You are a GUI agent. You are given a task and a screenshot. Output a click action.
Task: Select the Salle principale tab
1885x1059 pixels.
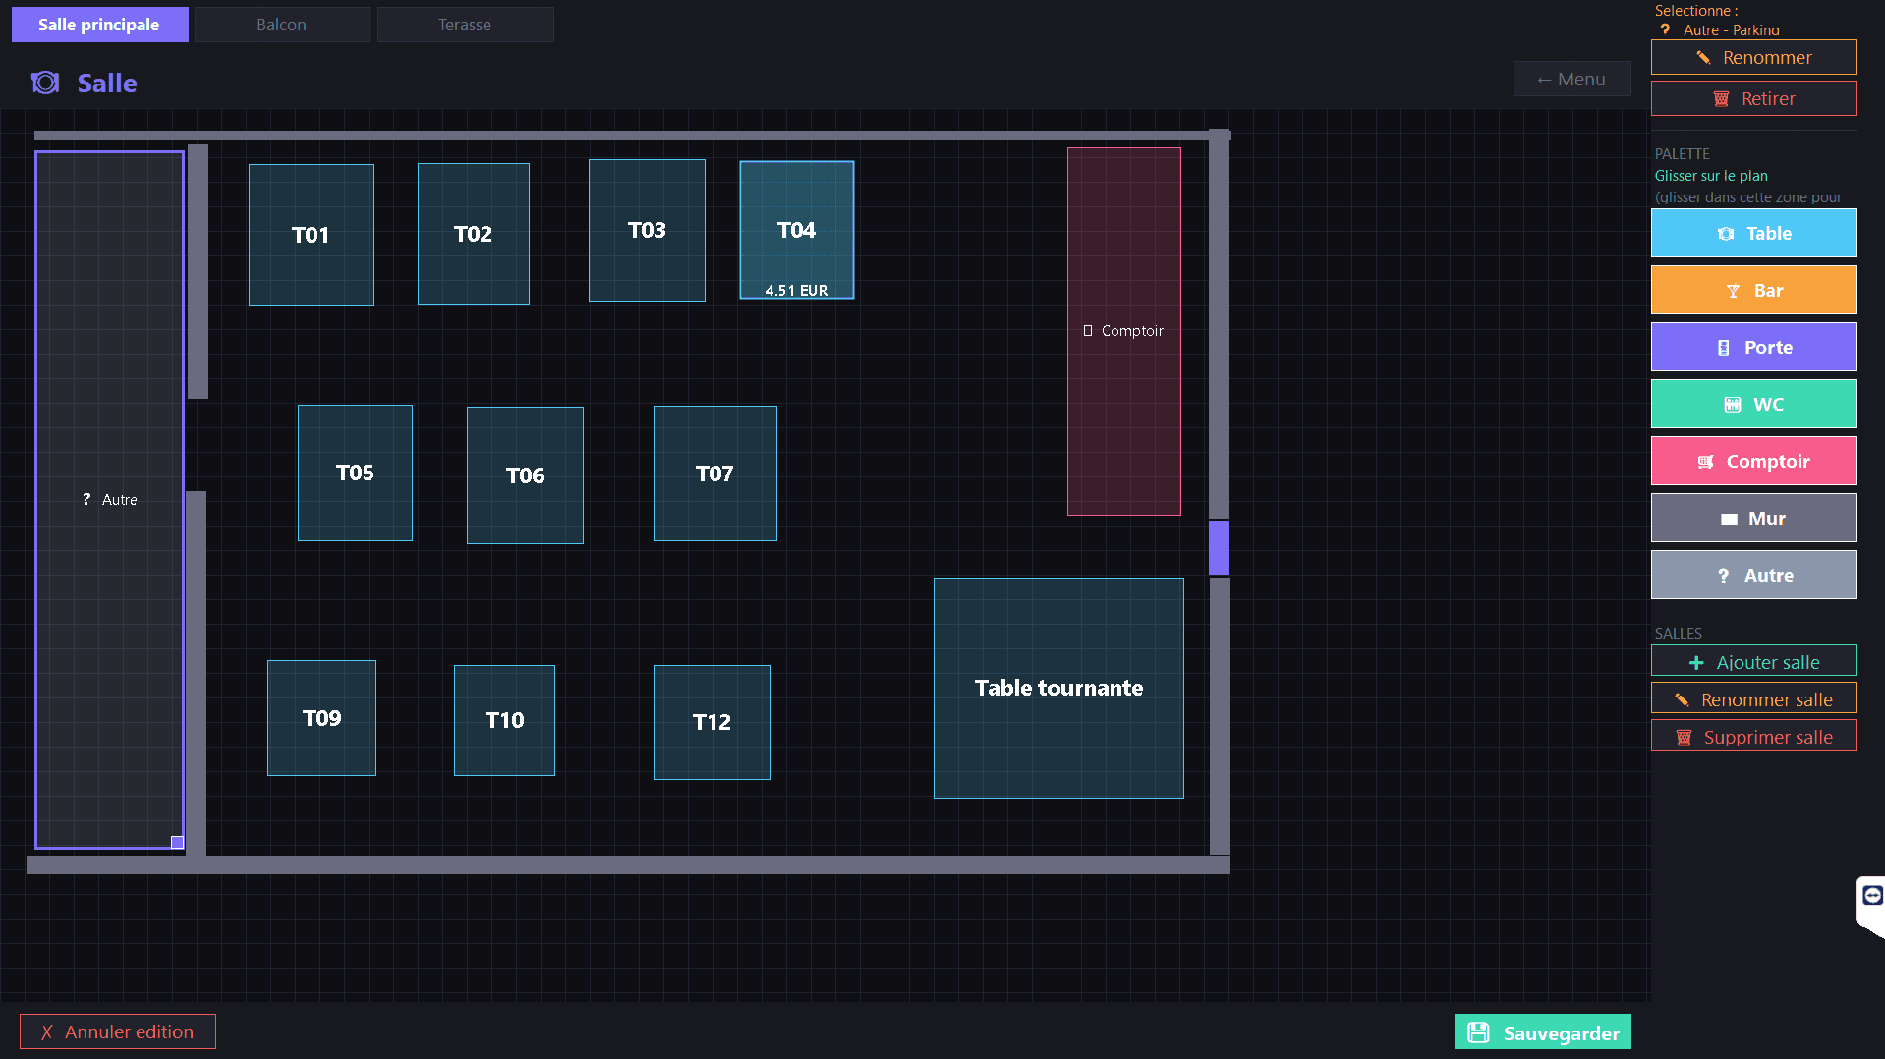point(99,25)
